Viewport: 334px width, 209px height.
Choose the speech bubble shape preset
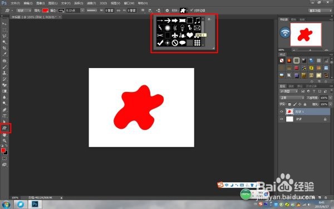[183, 43]
